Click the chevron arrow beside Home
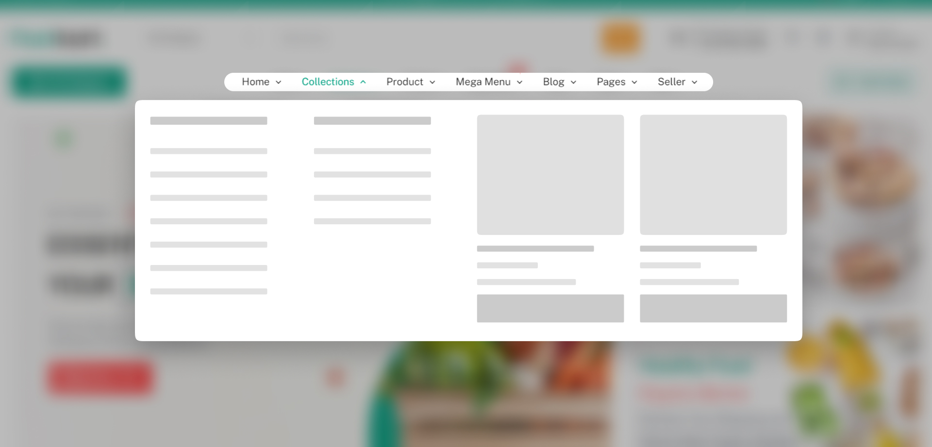The width and height of the screenshot is (932, 447). pos(279,83)
